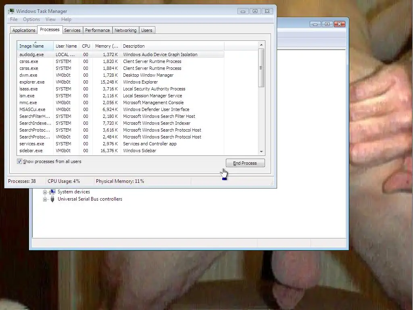Viewport: 413px width, 310px height.
Task: Click the Processes: 38 status bar entry
Action: pos(22,181)
